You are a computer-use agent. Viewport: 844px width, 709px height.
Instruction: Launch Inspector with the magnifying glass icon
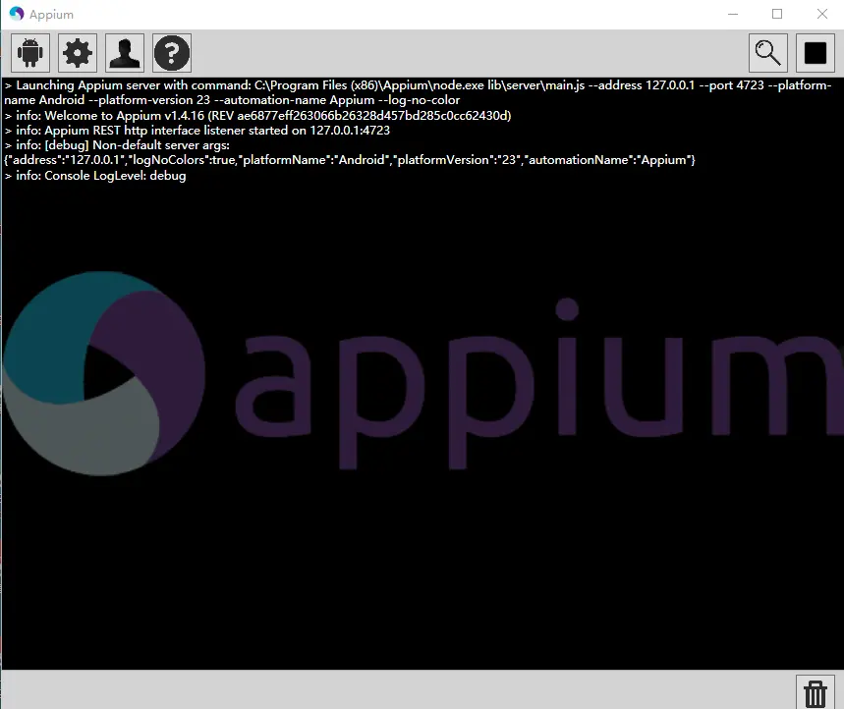(768, 53)
